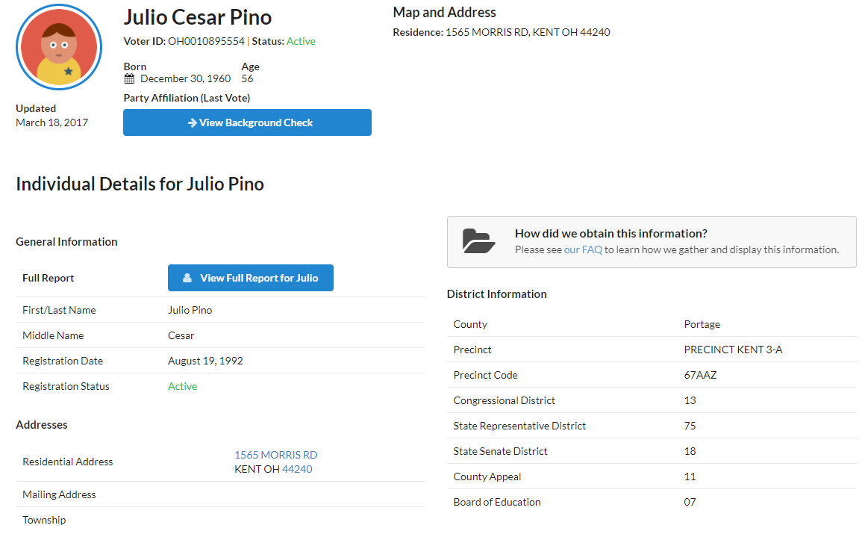Click the arrow icon on View Background Check
The width and height of the screenshot is (862, 534).
(193, 122)
